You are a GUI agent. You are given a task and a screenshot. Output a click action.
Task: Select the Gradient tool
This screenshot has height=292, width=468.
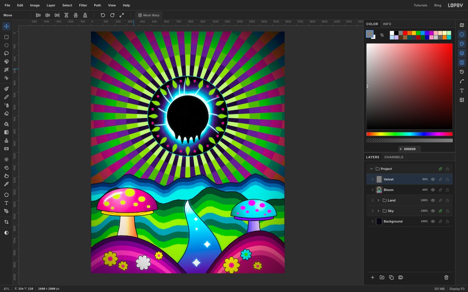(x=6, y=132)
